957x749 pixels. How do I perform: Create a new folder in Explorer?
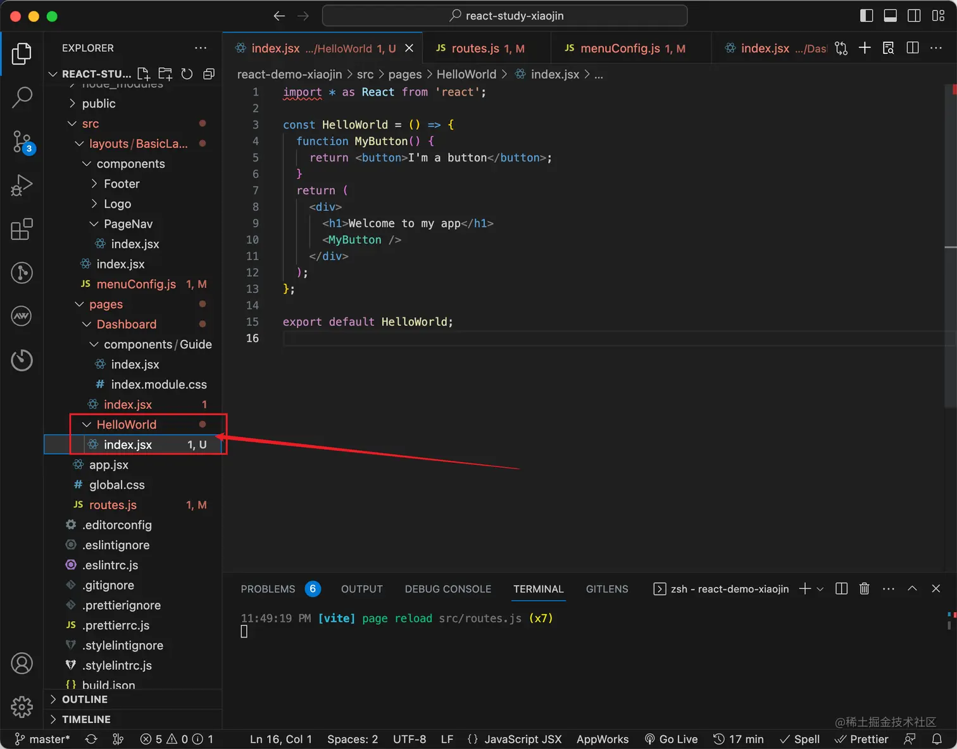click(165, 74)
